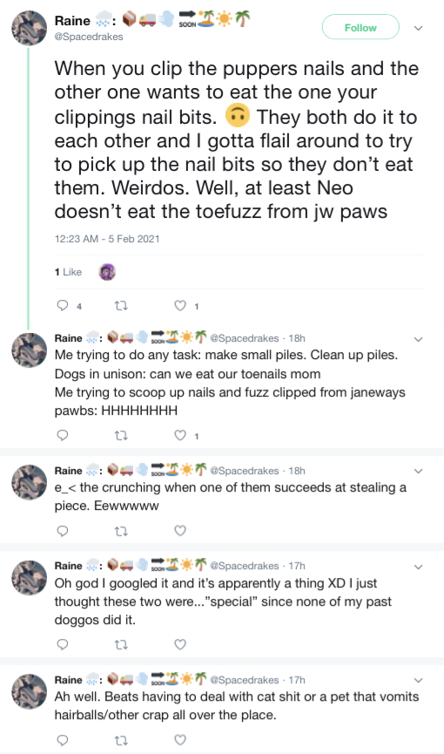Image resolution: width=444 pixels, height=754 pixels.
Task: Like the 'pawbs: HHHHHHHH' tweet
Action: pyautogui.click(x=179, y=435)
